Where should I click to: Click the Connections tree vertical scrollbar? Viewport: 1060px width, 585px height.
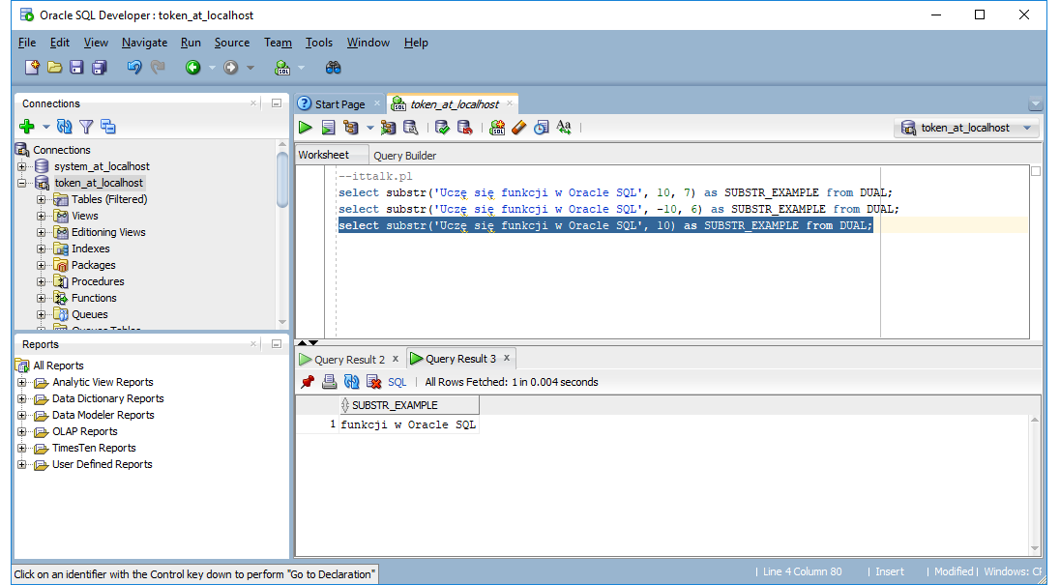click(x=282, y=180)
